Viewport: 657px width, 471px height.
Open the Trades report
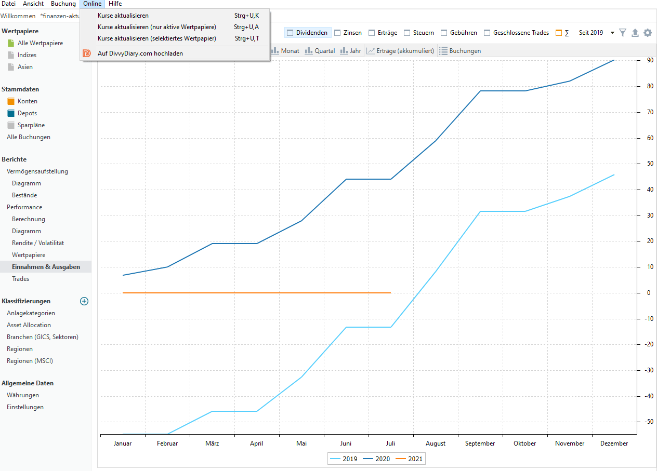pos(21,279)
